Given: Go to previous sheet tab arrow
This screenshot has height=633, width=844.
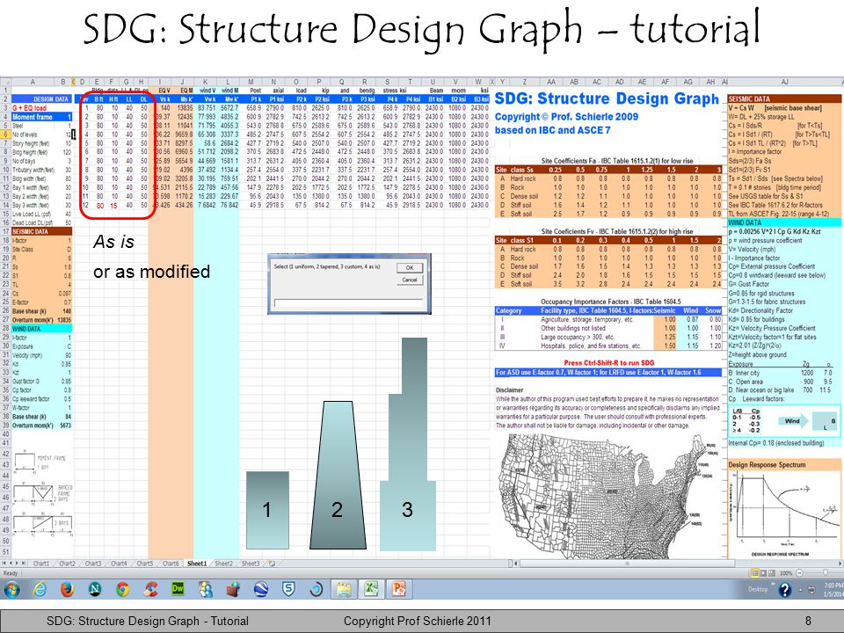Looking at the screenshot, I should coord(11,564).
